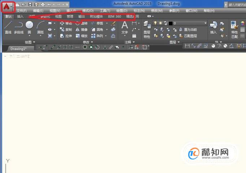Click the 文字 text tool
246x173 pixels.
point(124,28)
